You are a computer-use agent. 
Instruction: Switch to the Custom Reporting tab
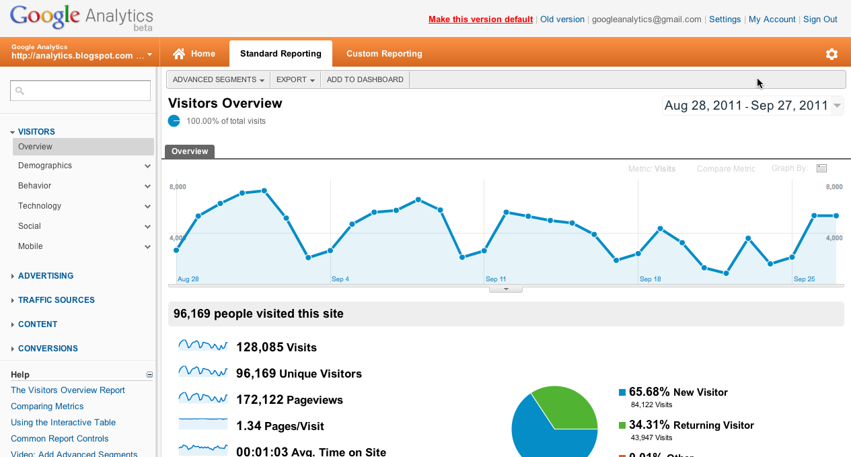pos(384,54)
